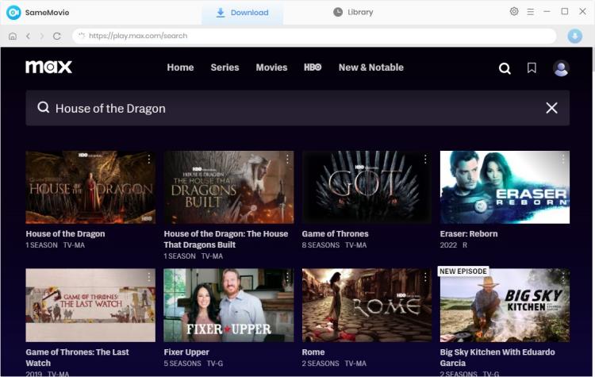Image resolution: width=595 pixels, height=377 pixels.
Task: Click the 5 SEASONS text under Fixer Upper
Action: pos(182,364)
